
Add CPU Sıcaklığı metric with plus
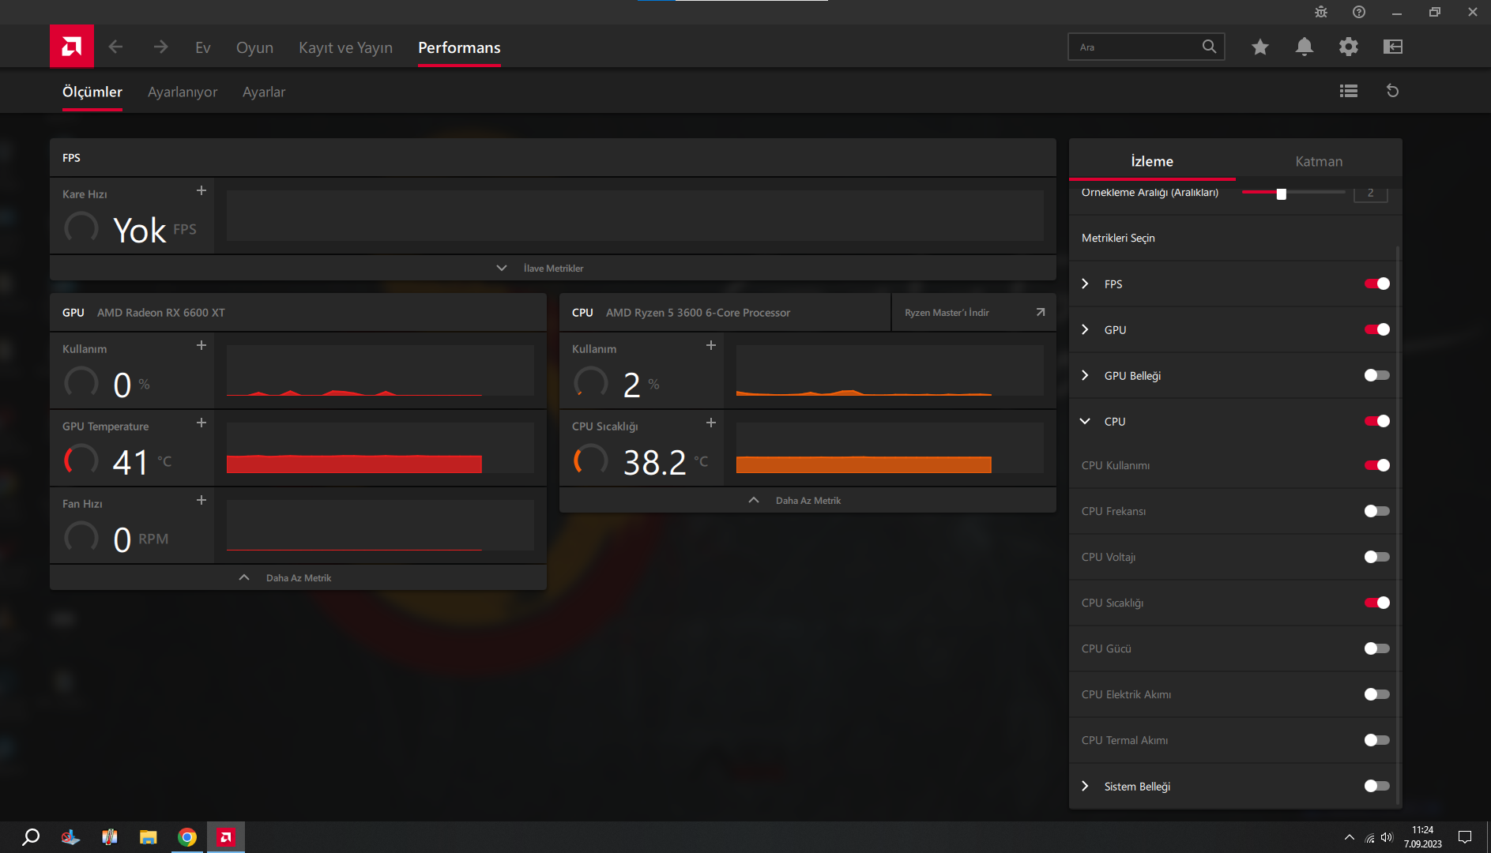coord(711,423)
